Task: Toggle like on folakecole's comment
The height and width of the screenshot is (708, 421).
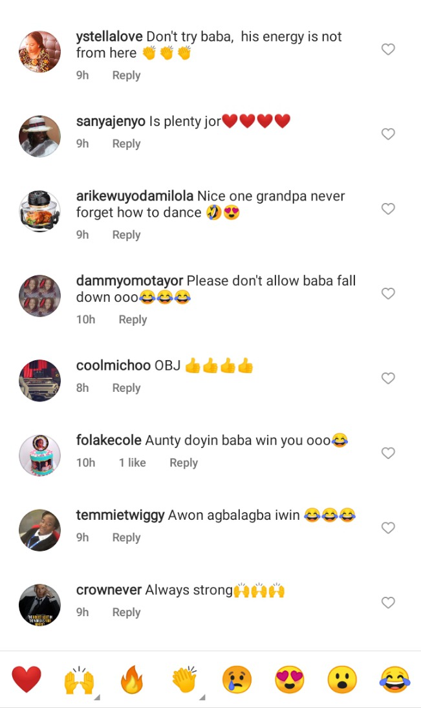Action: 388,453
